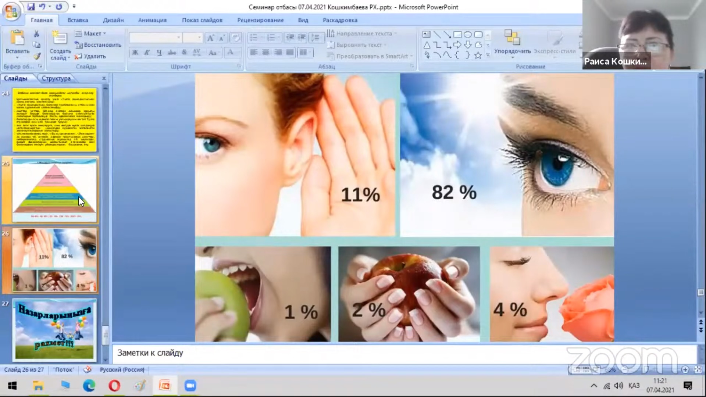Open the Font dialog launcher
This screenshot has height=397, width=706.
(239, 66)
